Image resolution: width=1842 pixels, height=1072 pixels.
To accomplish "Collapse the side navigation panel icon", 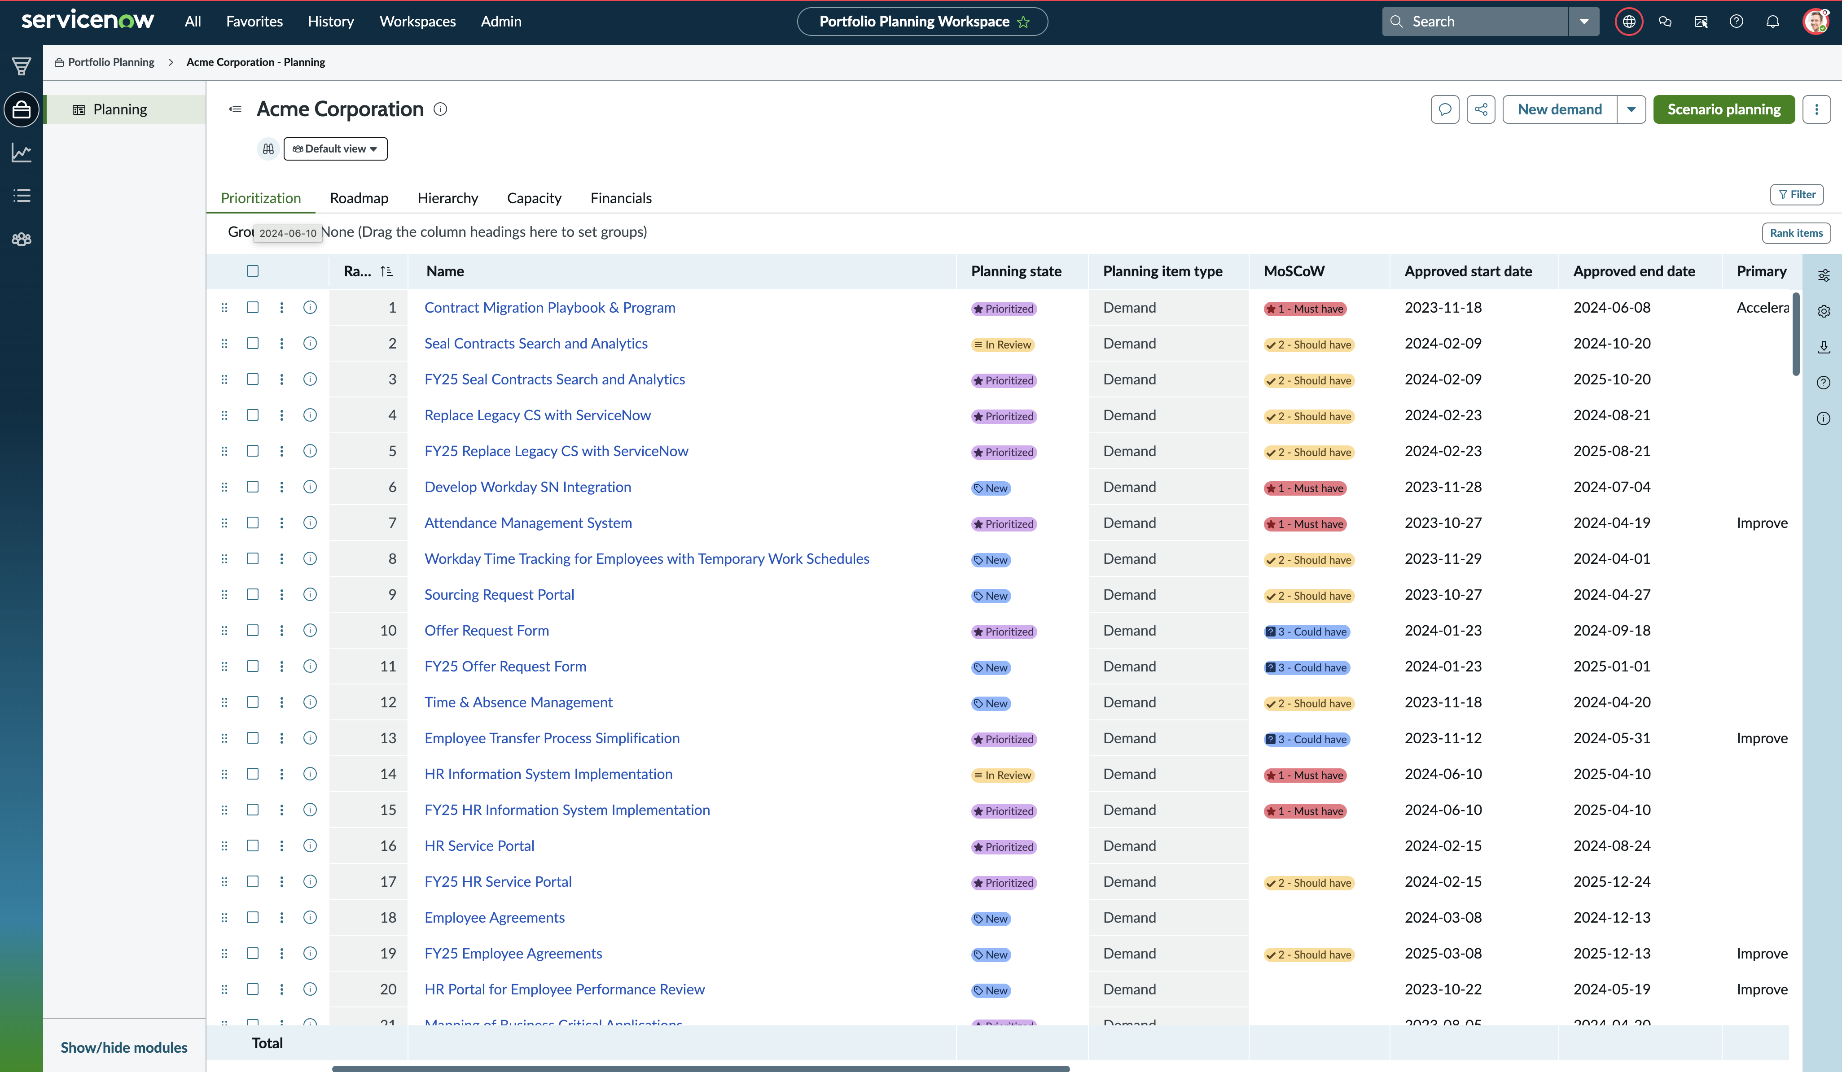I will tap(235, 109).
